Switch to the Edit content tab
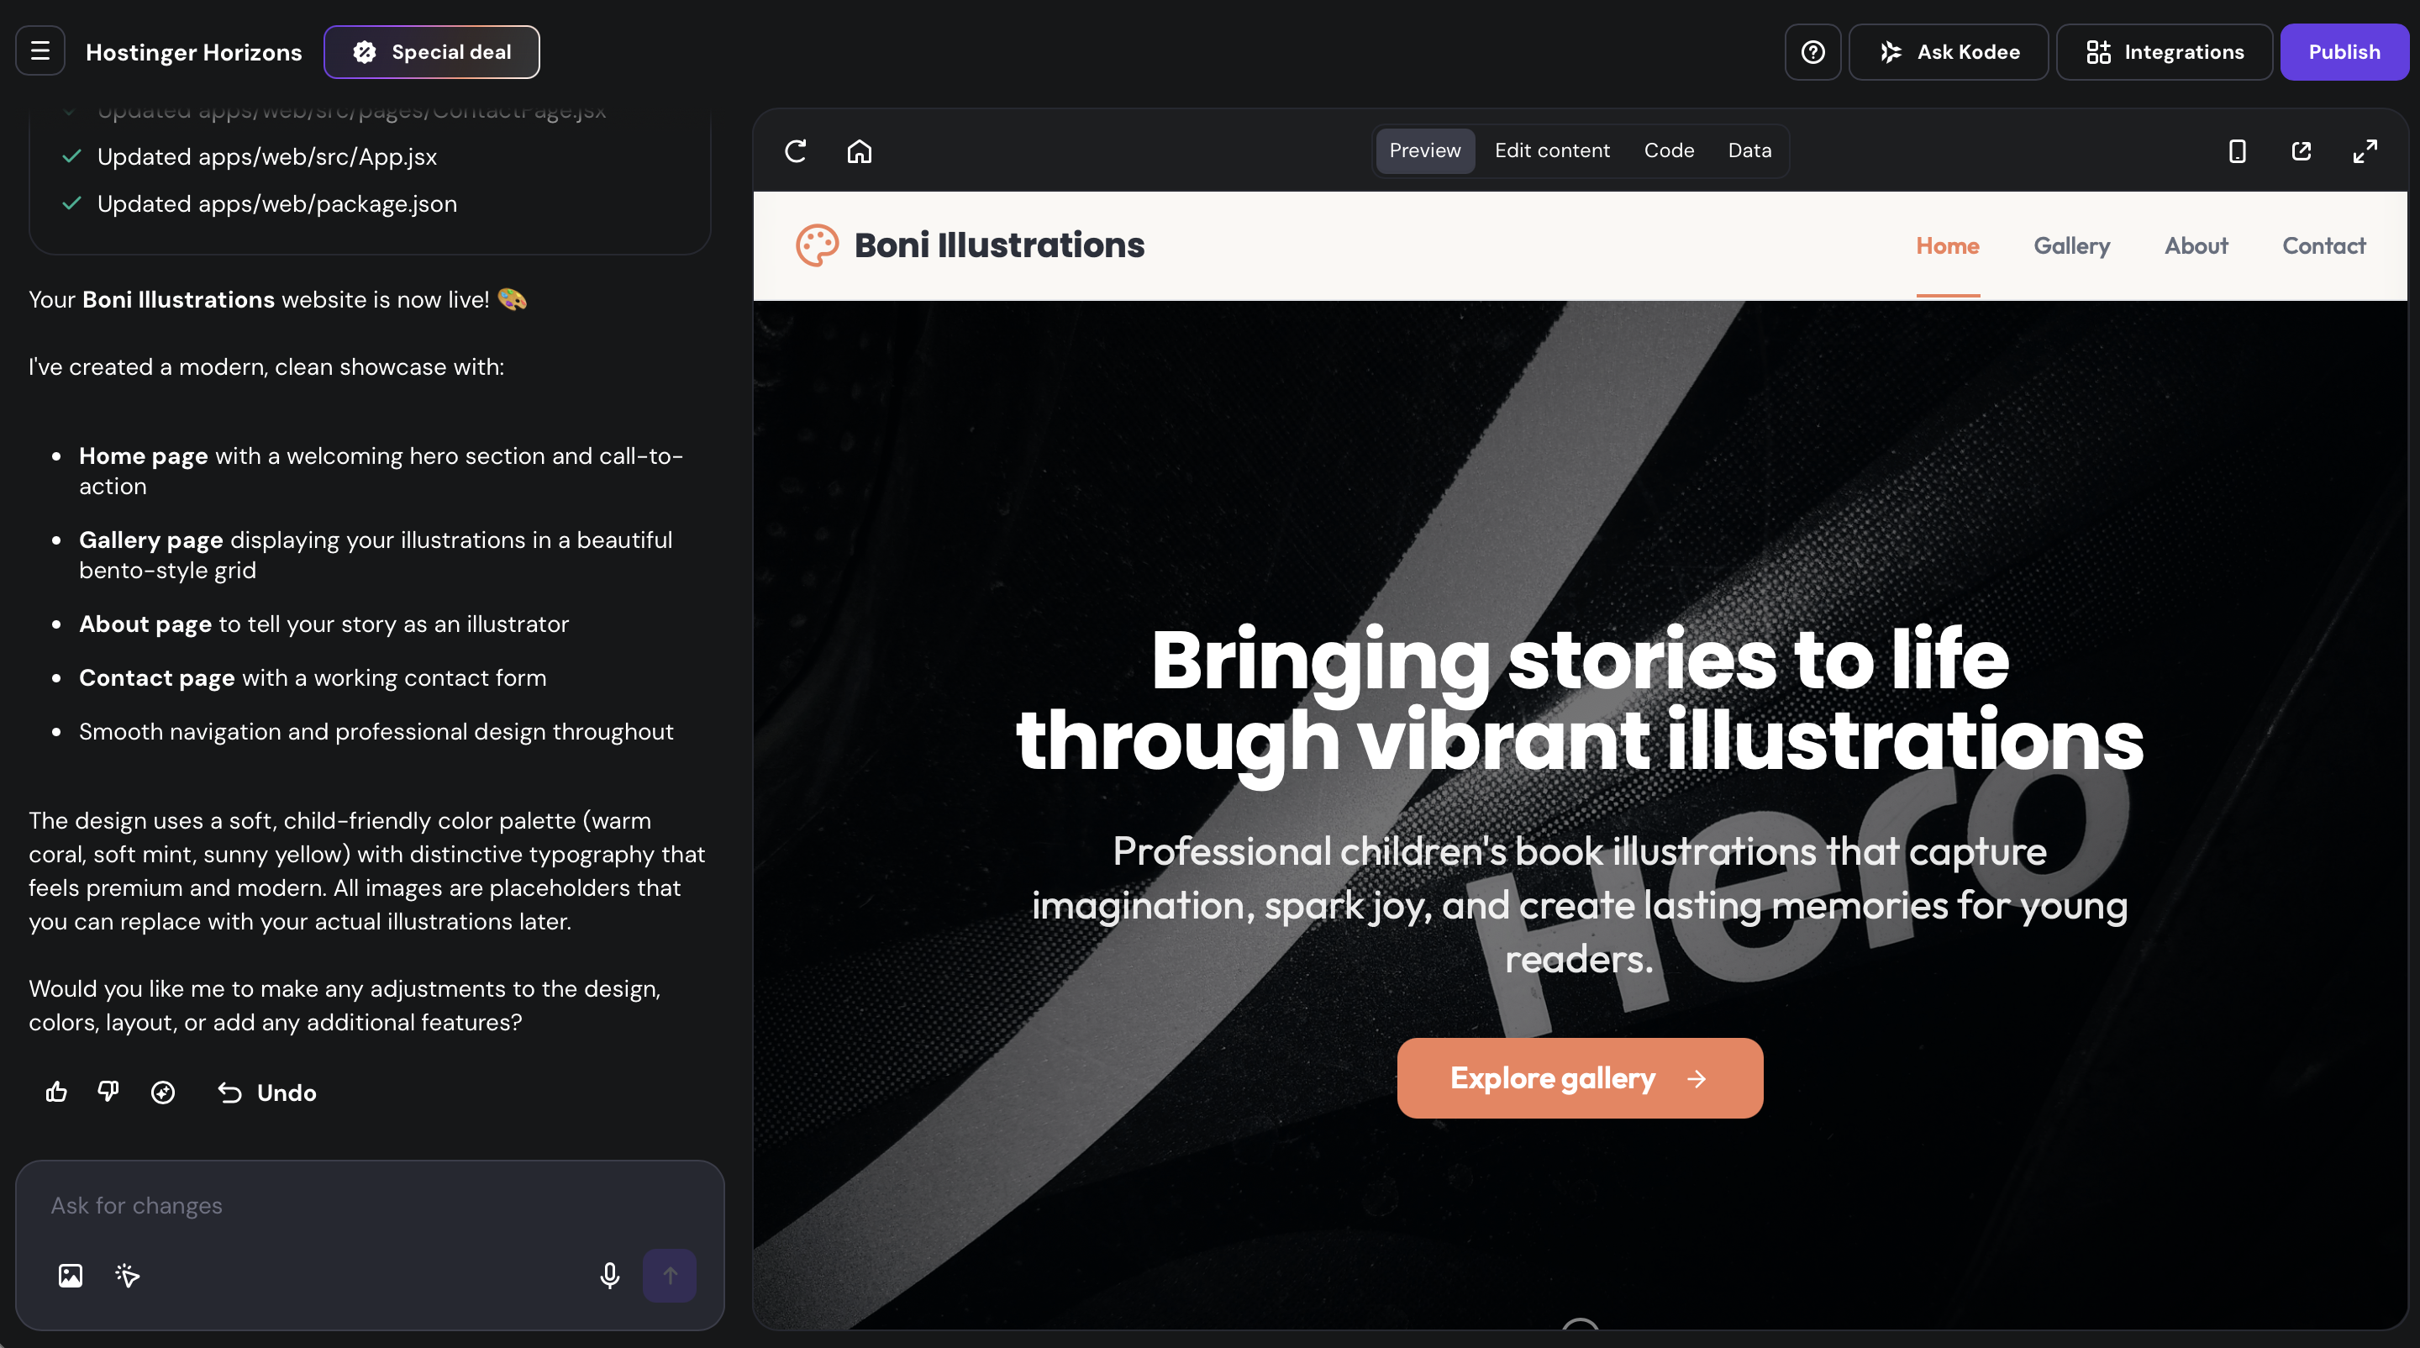Screen dimensions: 2420x1348 tap(1552, 150)
